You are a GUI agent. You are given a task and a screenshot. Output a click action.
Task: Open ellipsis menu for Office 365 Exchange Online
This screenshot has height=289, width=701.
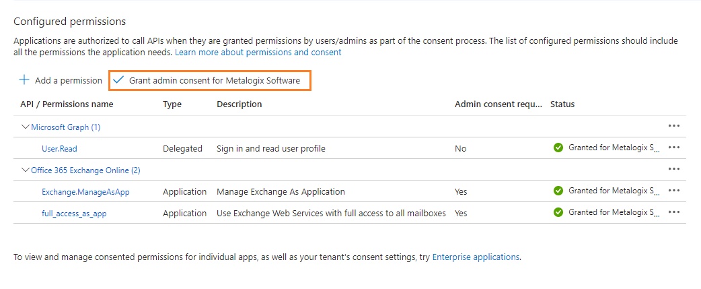click(674, 170)
